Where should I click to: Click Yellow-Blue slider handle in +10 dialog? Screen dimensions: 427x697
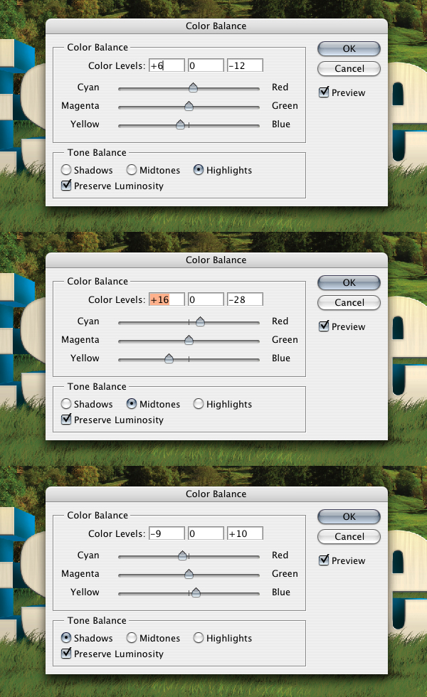pyautogui.click(x=196, y=592)
